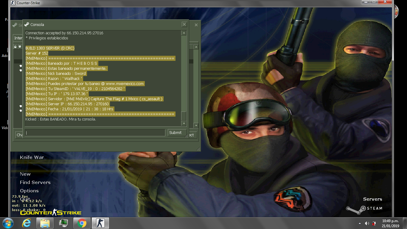Click the console line 'Razon : Wallhack'

pyautogui.click(x=54, y=79)
